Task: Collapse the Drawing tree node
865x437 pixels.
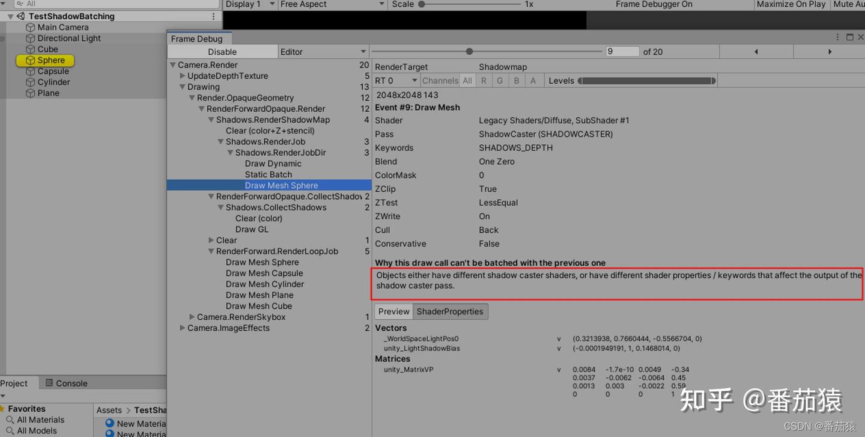Action: (x=183, y=87)
